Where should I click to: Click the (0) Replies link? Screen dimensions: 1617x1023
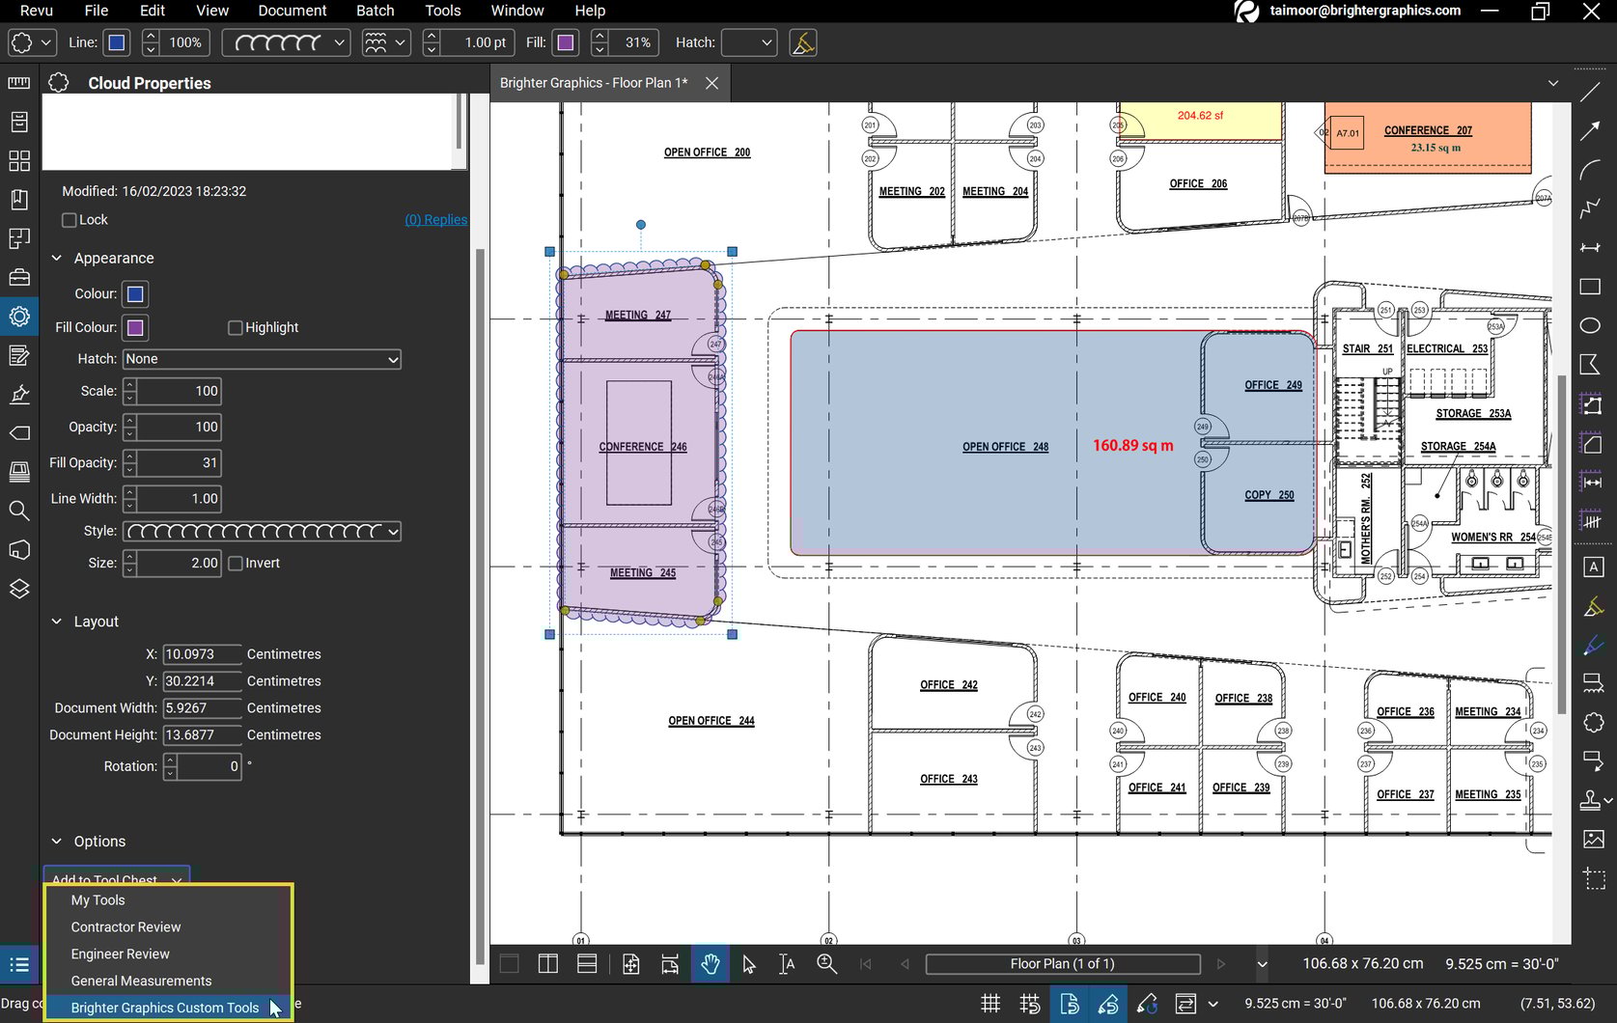435,219
